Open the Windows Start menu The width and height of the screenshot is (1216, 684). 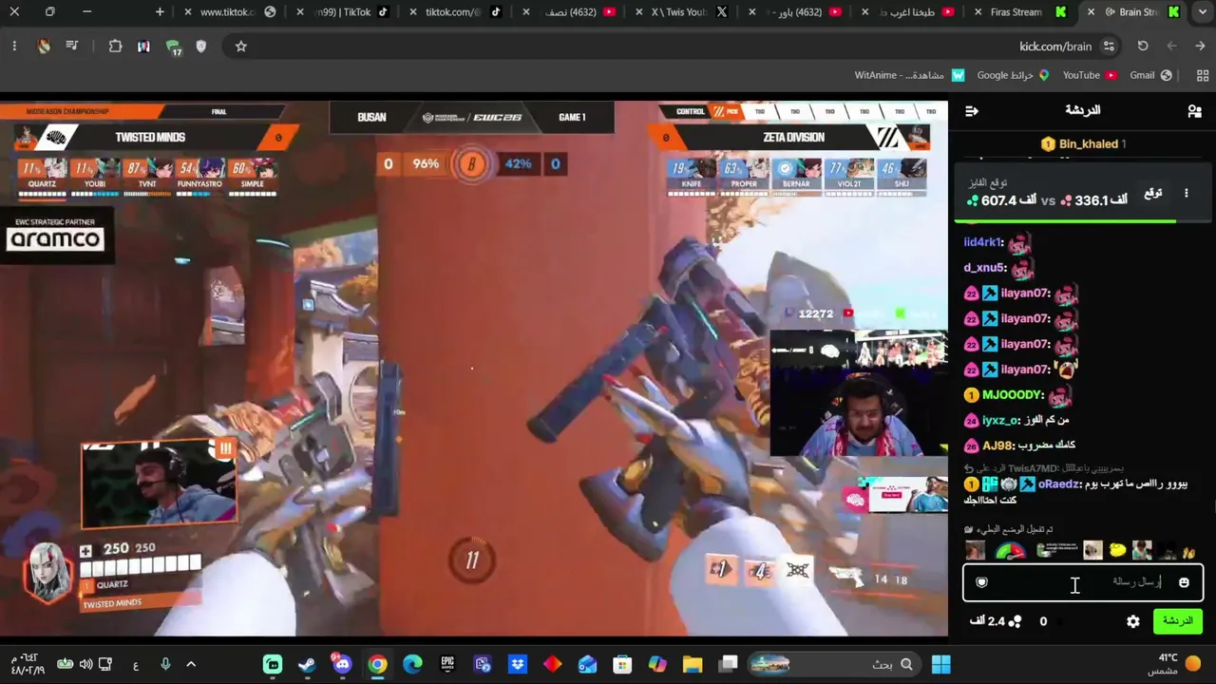coord(940,664)
